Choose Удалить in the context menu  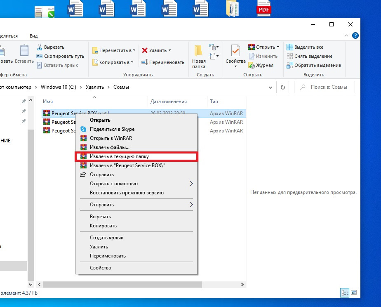point(136,247)
